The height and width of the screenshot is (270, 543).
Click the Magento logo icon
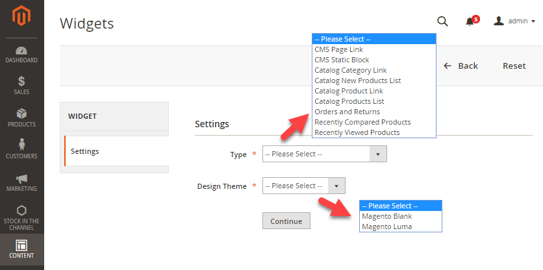pos(21,18)
